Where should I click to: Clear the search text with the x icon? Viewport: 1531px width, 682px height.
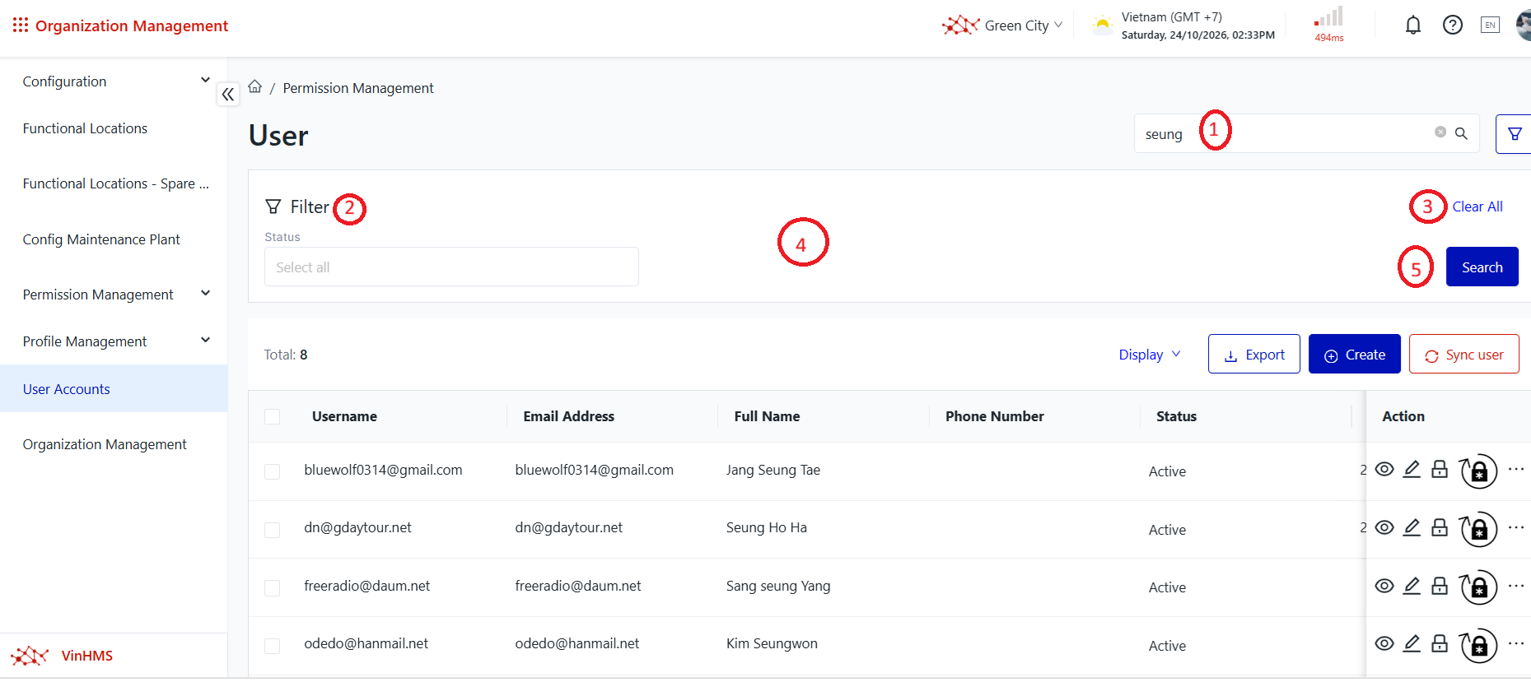(x=1440, y=132)
